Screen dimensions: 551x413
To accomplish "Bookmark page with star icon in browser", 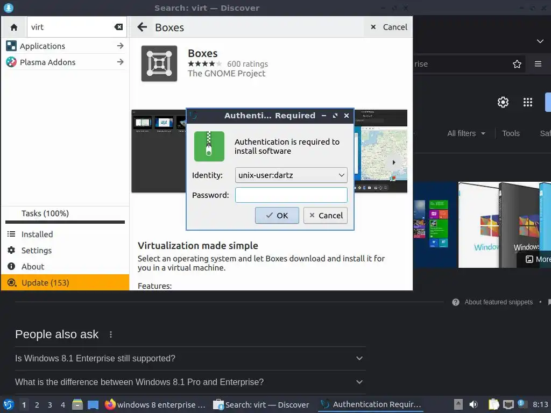I will (x=517, y=64).
